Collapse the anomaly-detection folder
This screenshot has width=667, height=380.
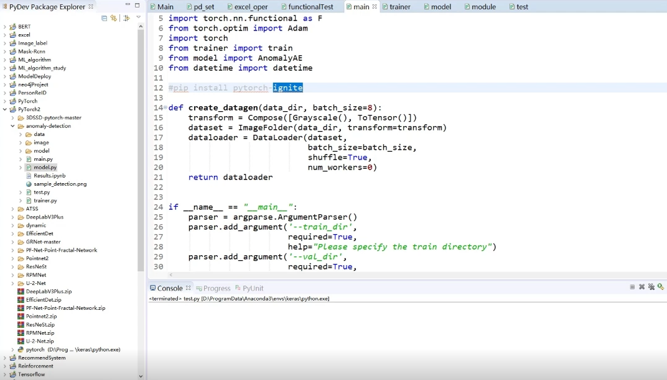13,126
